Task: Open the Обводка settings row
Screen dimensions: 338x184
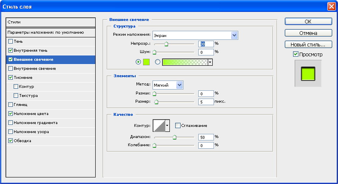Action: pyautogui.click(x=51, y=140)
